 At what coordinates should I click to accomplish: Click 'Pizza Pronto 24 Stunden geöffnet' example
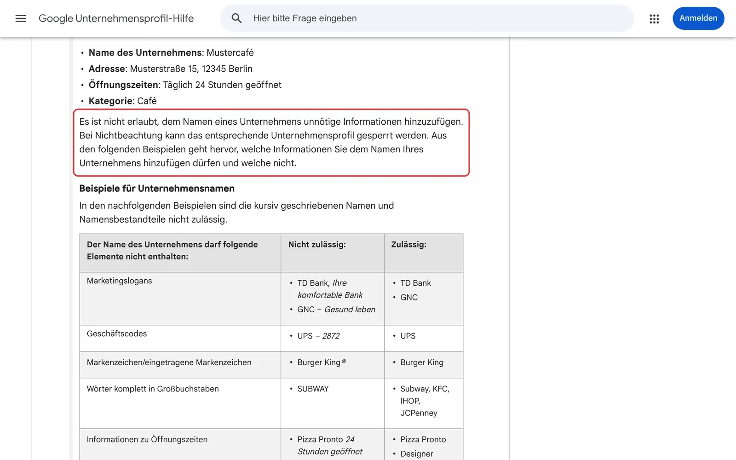click(x=330, y=445)
